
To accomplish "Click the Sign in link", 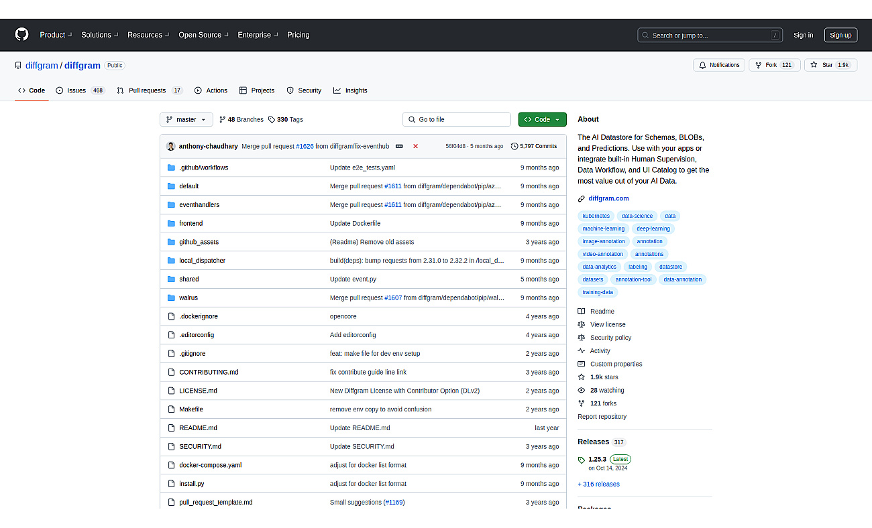I will click(803, 36).
